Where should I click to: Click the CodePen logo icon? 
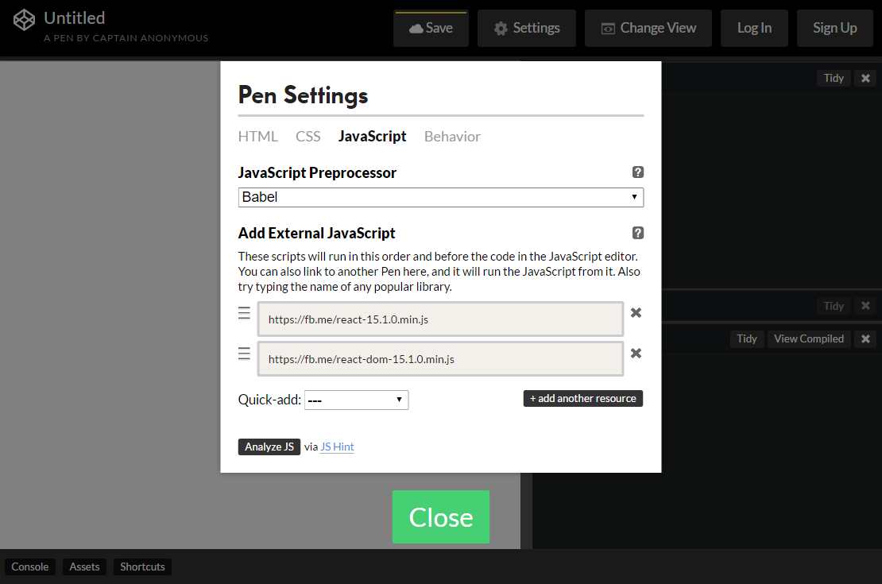click(24, 20)
